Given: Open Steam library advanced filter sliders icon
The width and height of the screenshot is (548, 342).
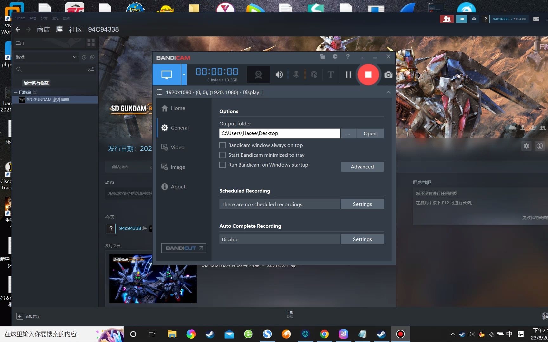Looking at the screenshot, I should point(91,69).
